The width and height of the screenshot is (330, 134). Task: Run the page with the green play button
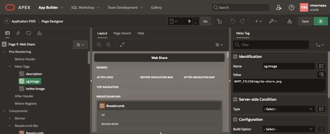coord(320,21)
